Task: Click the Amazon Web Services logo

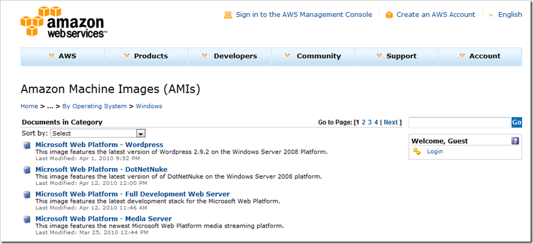Action: click(x=64, y=22)
